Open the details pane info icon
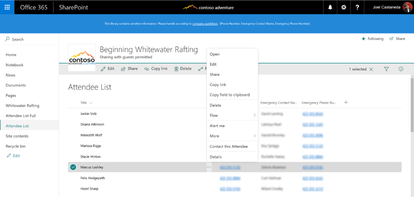The image size is (414, 197). (401, 69)
